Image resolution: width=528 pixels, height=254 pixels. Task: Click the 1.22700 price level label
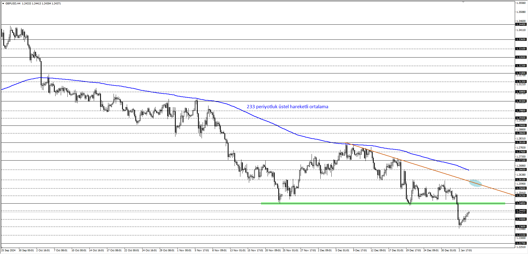click(x=521, y=243)
